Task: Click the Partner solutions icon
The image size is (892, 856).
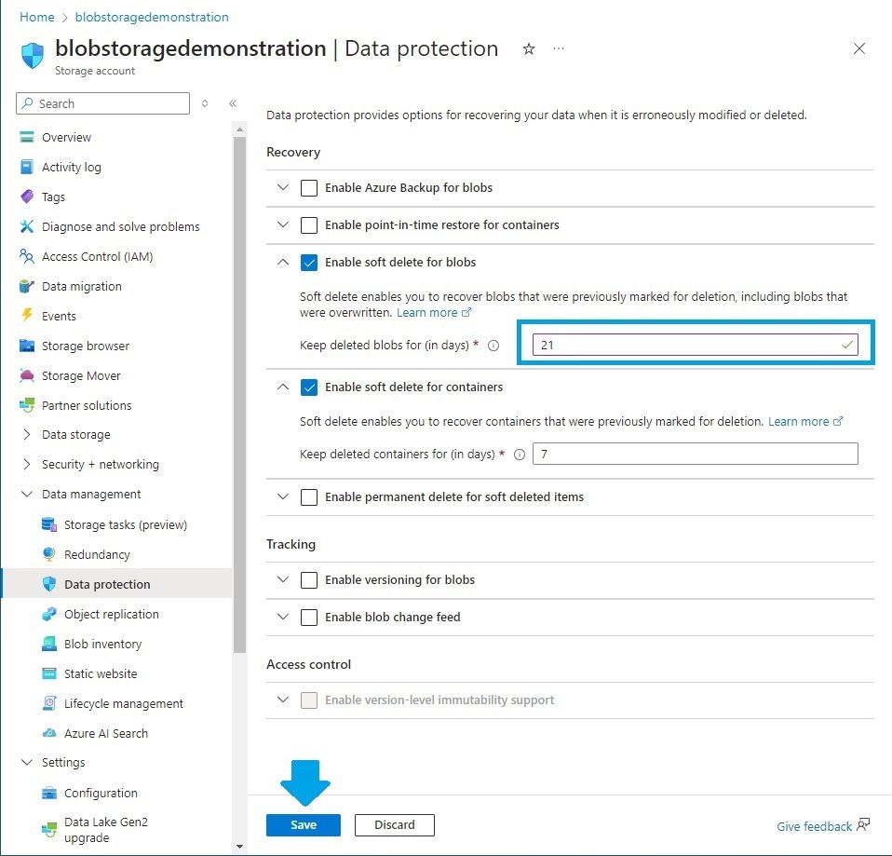Action: pos(27,405)
